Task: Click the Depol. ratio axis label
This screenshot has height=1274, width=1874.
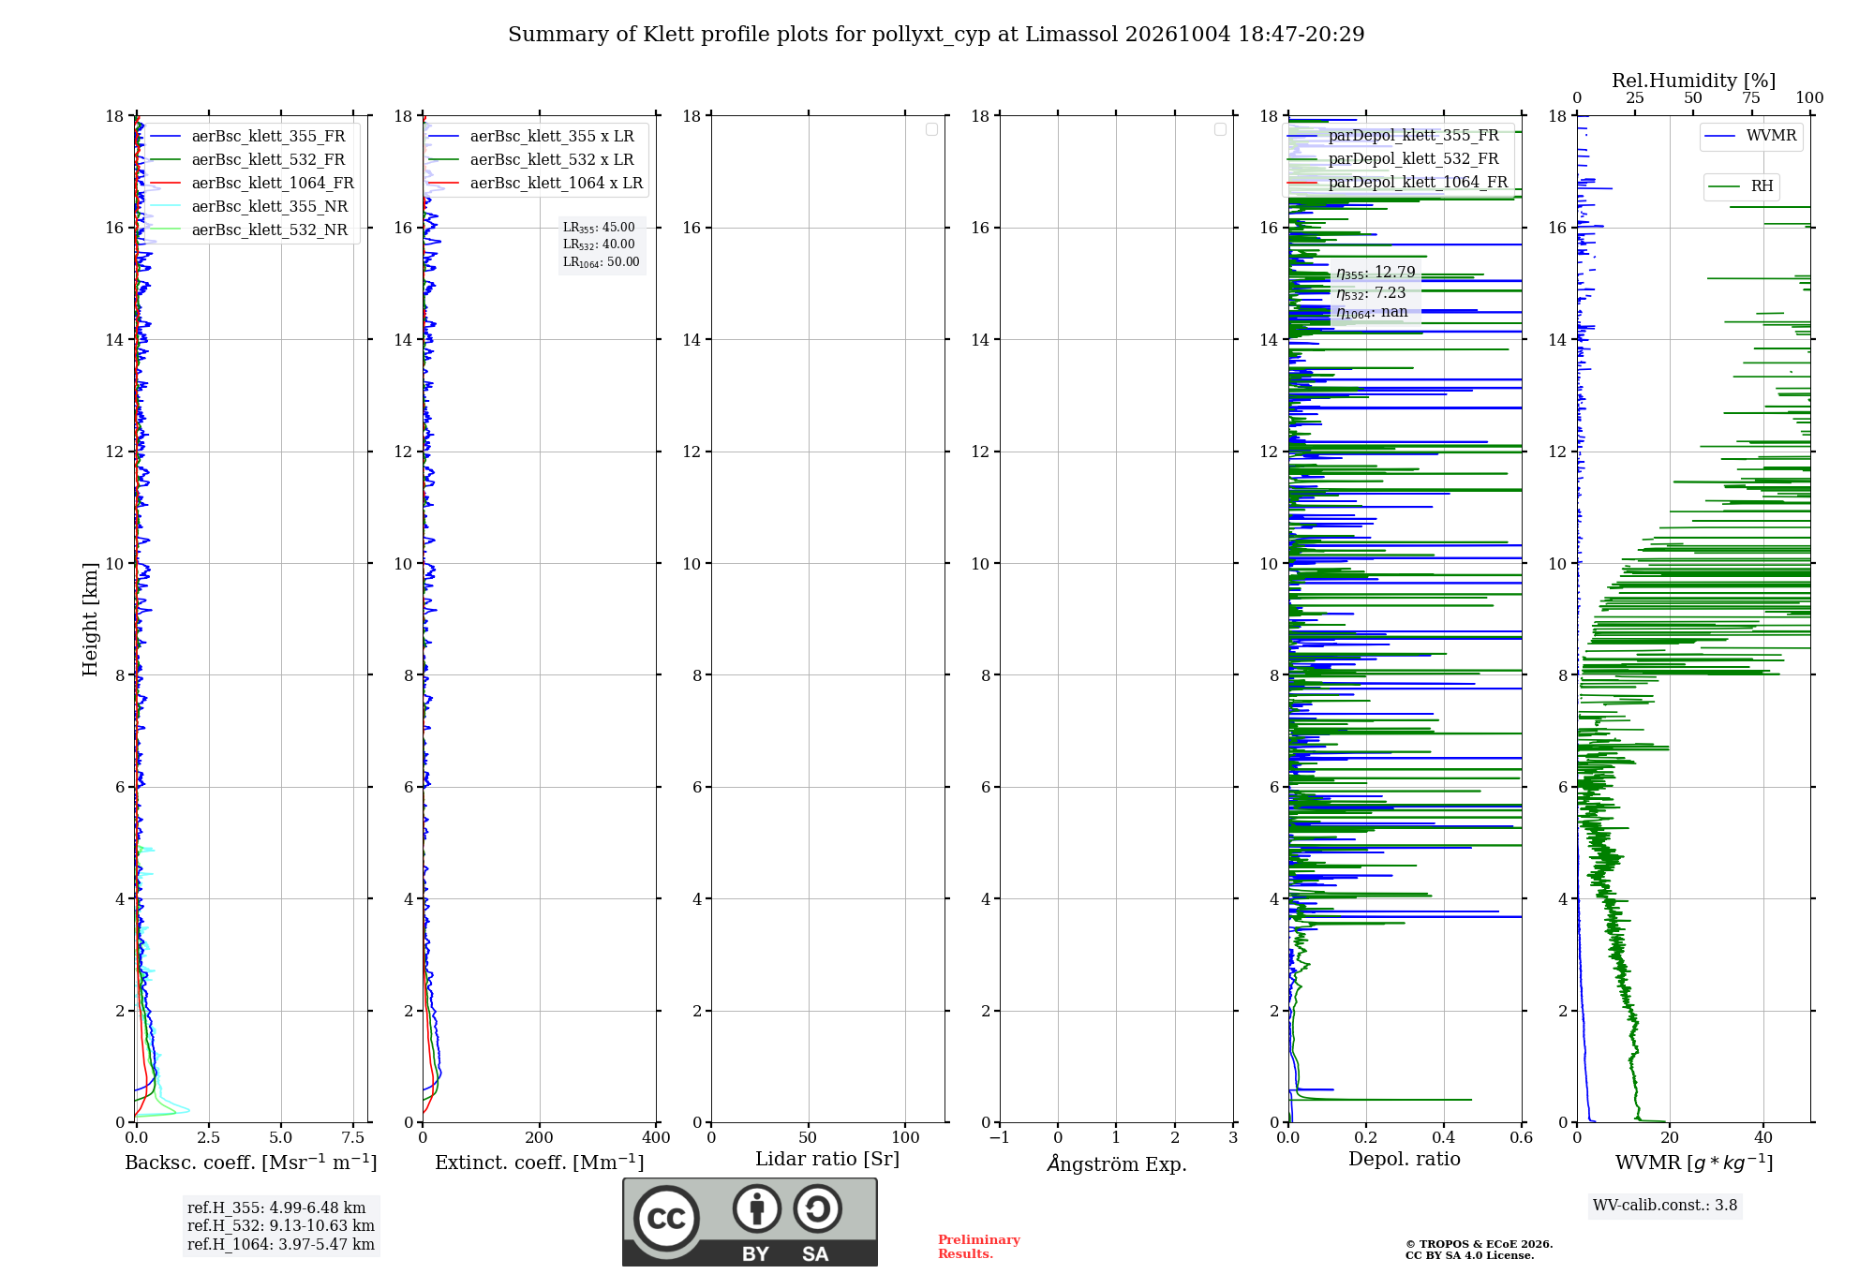Action: click(1405, 1160)
